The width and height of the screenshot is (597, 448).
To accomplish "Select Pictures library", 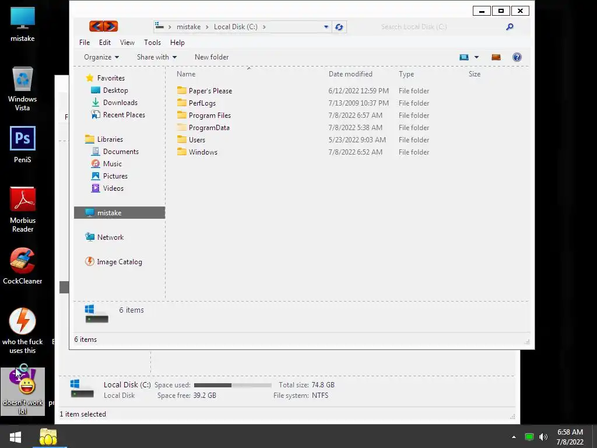I will click(109, 176).
